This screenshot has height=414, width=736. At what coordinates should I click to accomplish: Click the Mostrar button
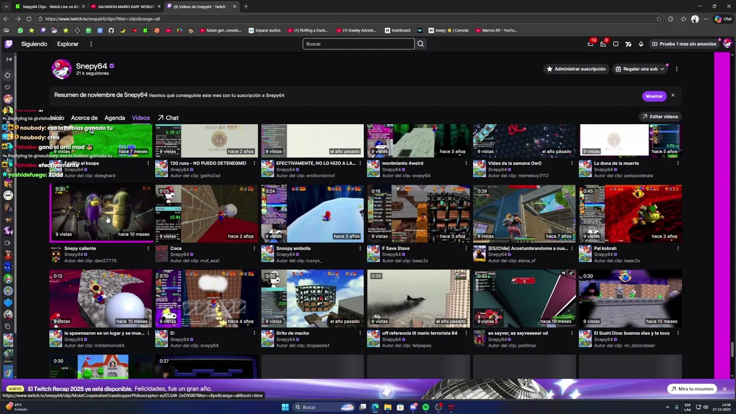pos(654,96)
